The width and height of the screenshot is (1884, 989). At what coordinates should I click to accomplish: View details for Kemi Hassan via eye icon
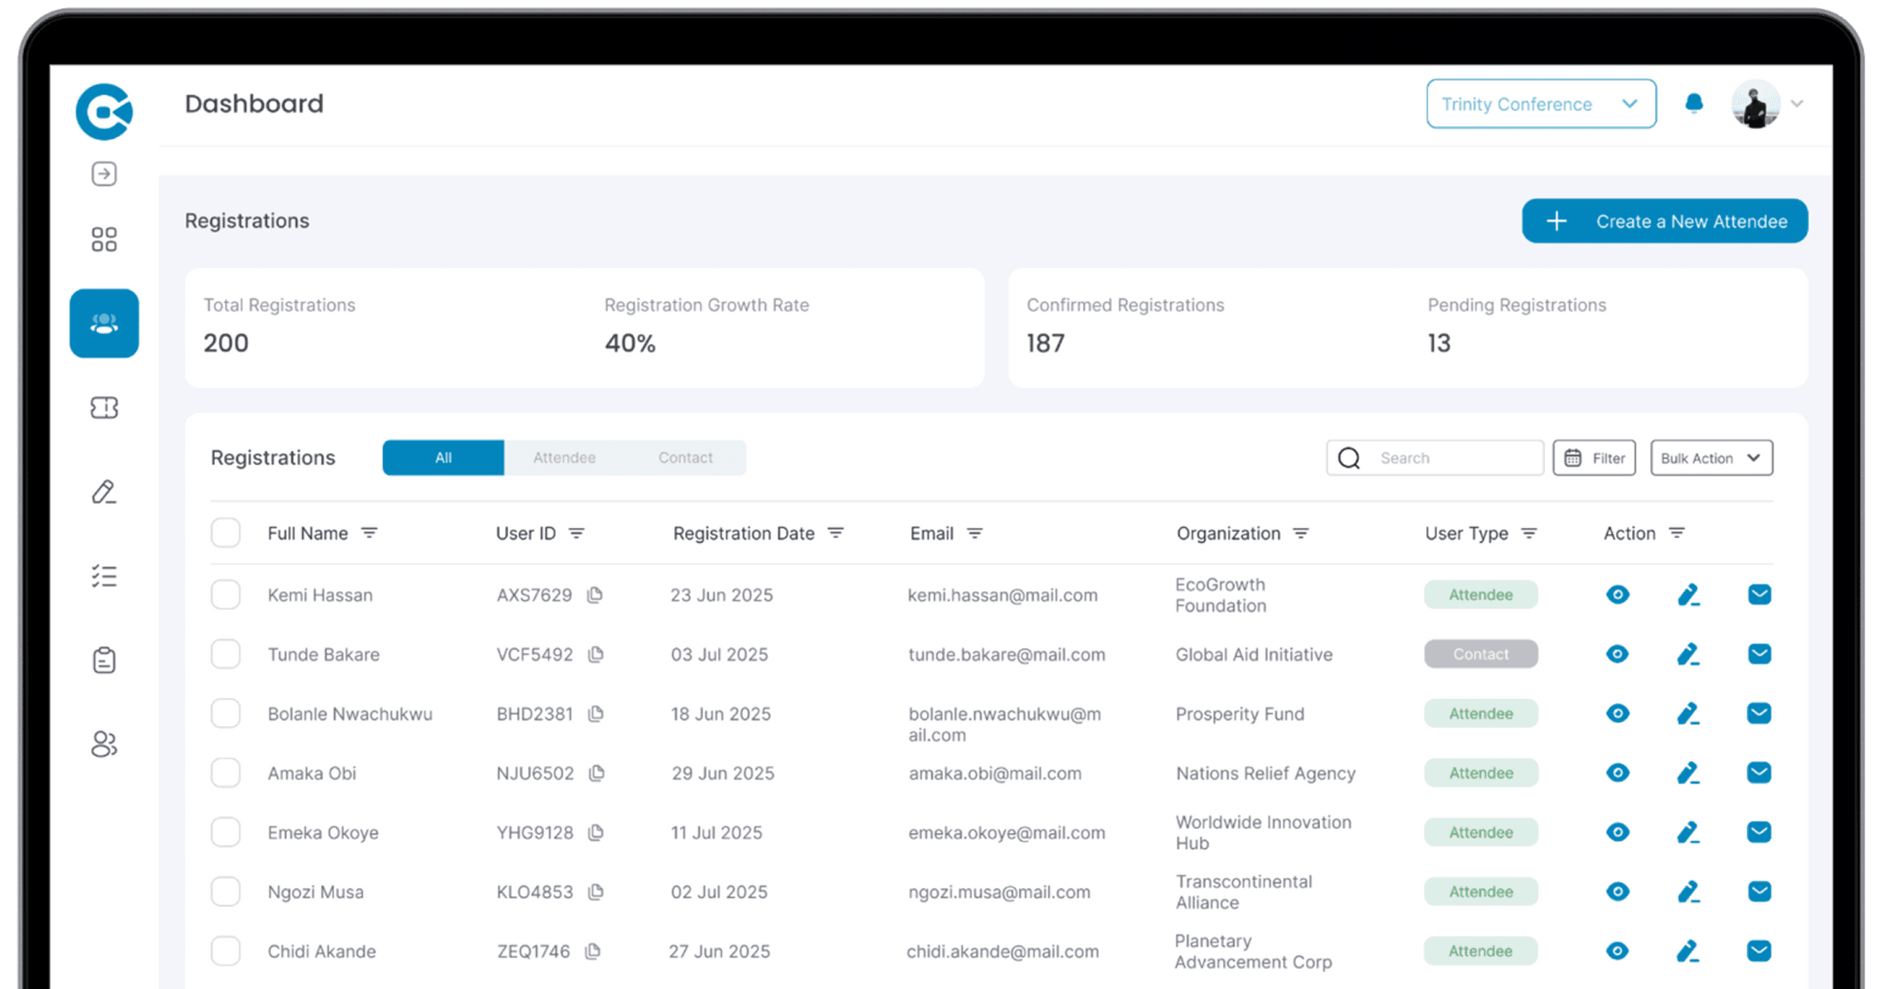[x=1617, y=594]
